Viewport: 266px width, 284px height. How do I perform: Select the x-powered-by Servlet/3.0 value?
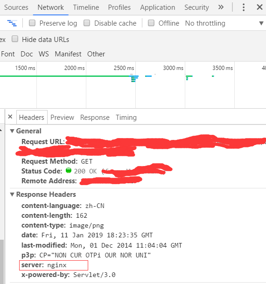click(x=94, y=275)
